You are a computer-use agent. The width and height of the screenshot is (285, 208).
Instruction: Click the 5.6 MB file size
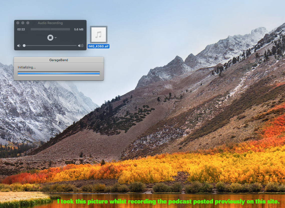(79, 29)
